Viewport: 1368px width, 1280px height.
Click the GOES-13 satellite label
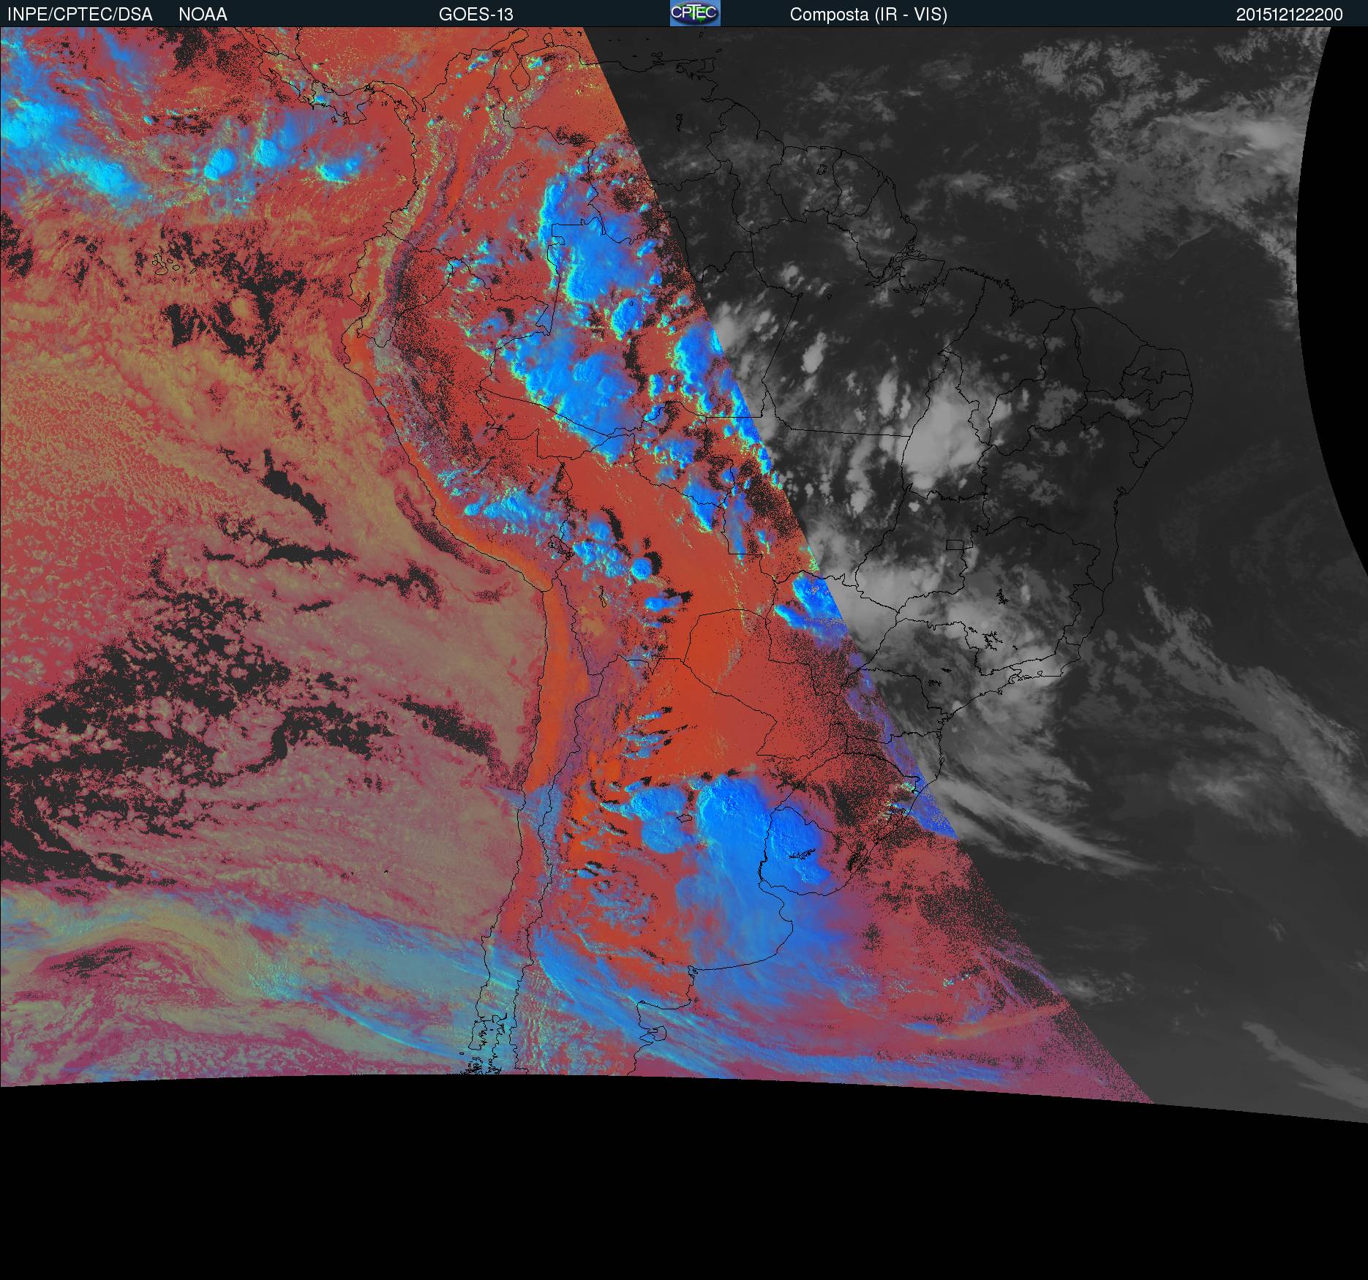476,15
